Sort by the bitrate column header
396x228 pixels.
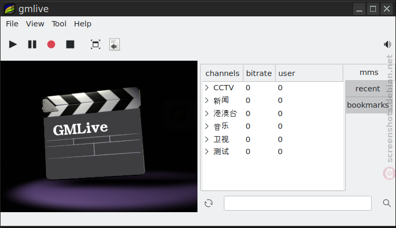click(x=259, y=73)
